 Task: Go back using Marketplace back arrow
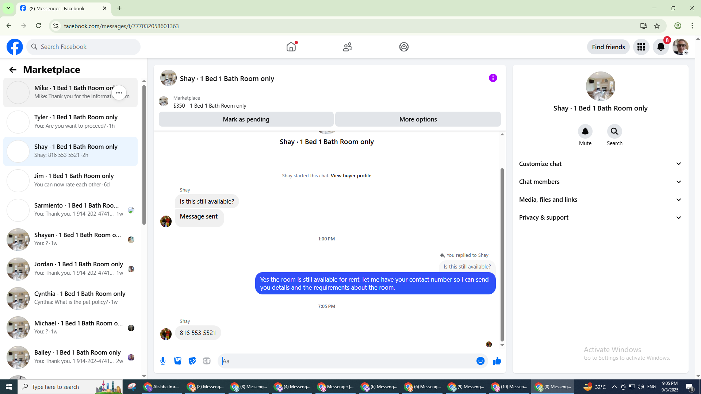13,70
